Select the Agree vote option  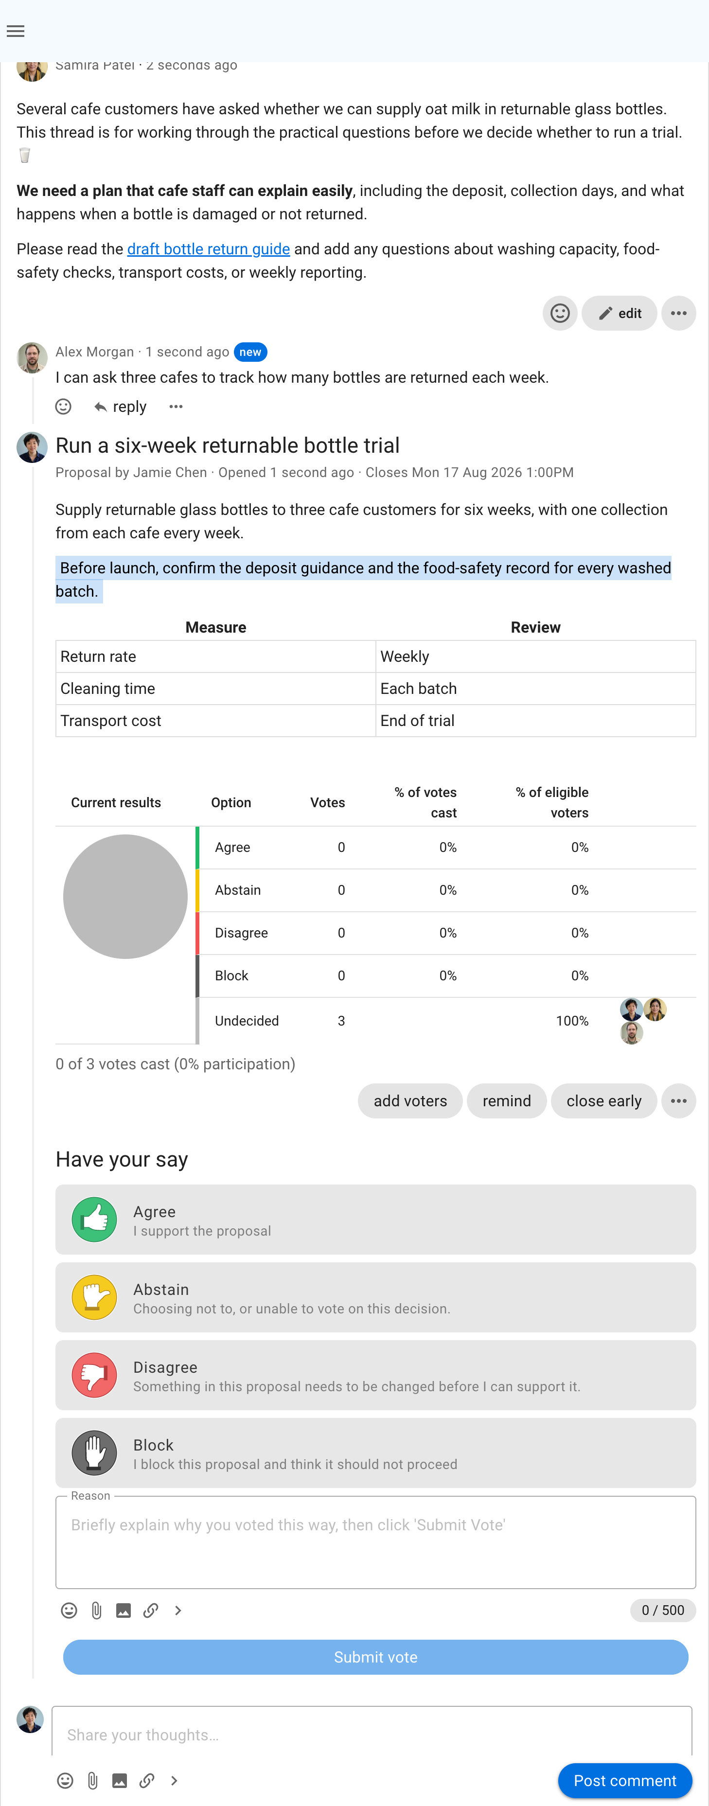click(375, 1219)
